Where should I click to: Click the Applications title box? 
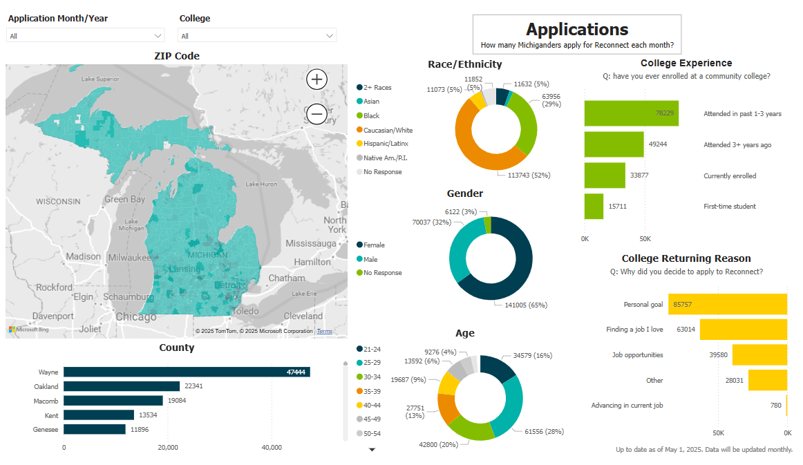pos(577,34)
